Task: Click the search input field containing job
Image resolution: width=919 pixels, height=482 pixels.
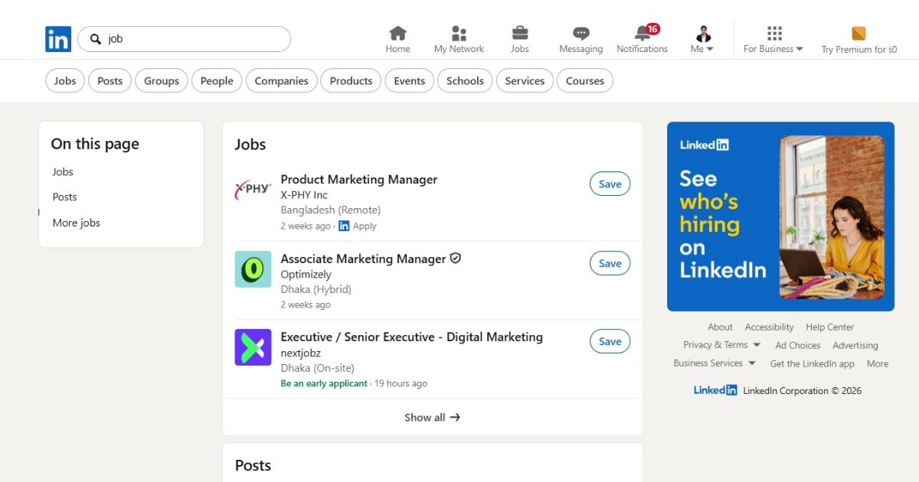Action: [184, 39]
